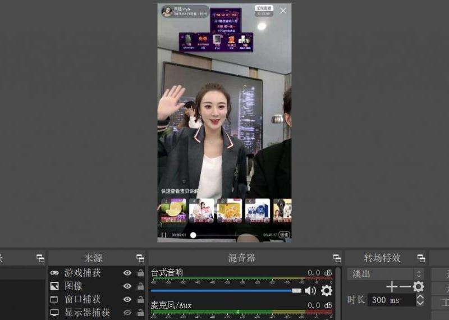This screenshot has height=320, width=449.
Task: Close the live stream with the X
Action: pyautogui.click(x=283, y=11)
